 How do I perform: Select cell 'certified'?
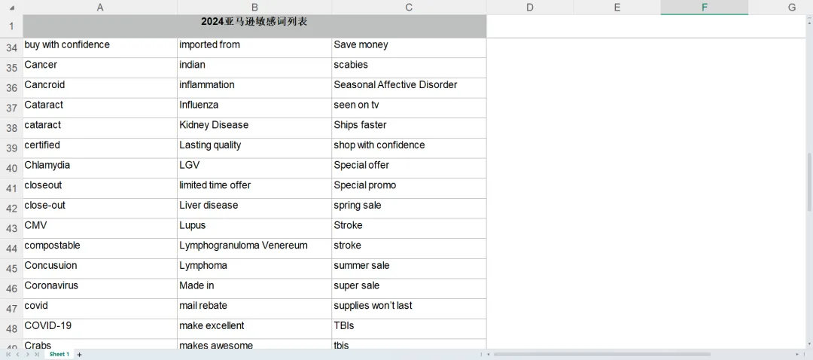(x=100, y=148)
